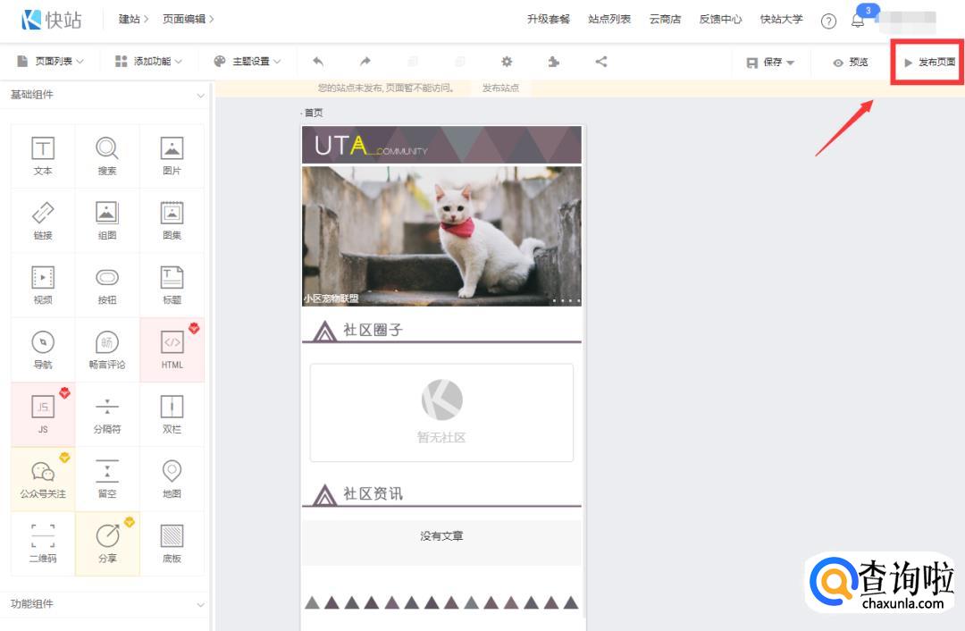Add the 搜索 search component

(107, 156)
